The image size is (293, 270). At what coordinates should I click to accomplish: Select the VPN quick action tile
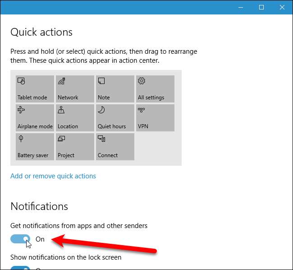point(155,117)
